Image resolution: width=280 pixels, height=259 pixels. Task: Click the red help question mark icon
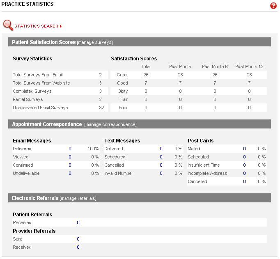[x=273, y=6]
